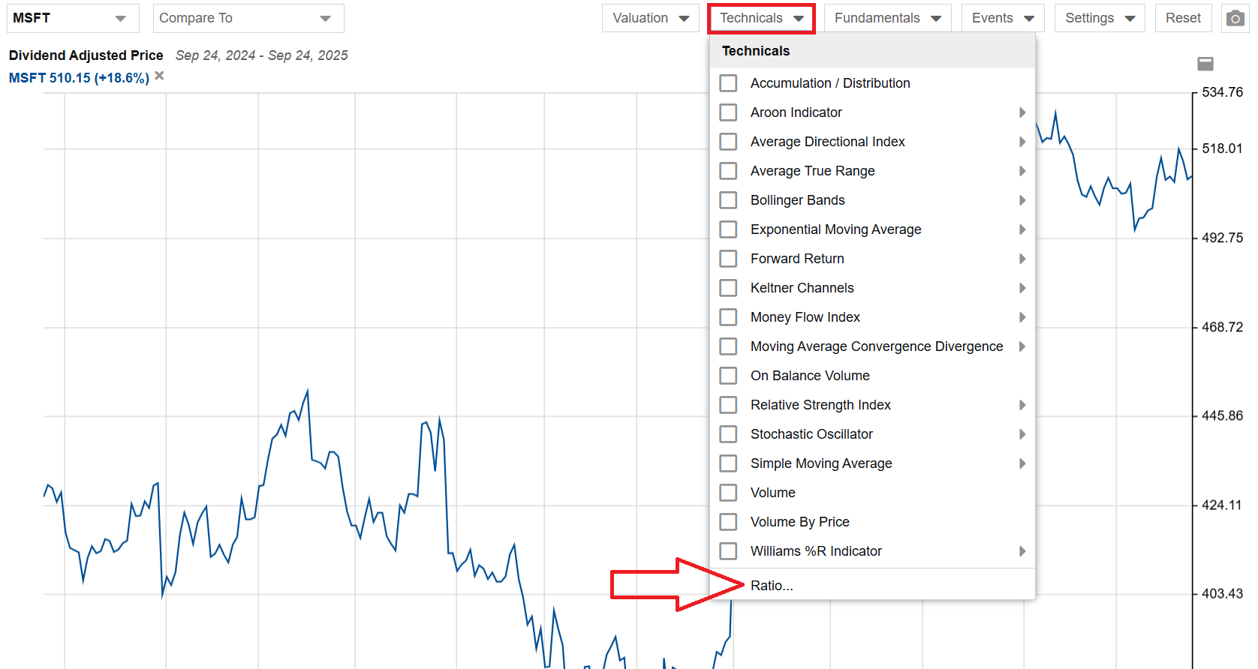Open the Settings menu button

1099,18
